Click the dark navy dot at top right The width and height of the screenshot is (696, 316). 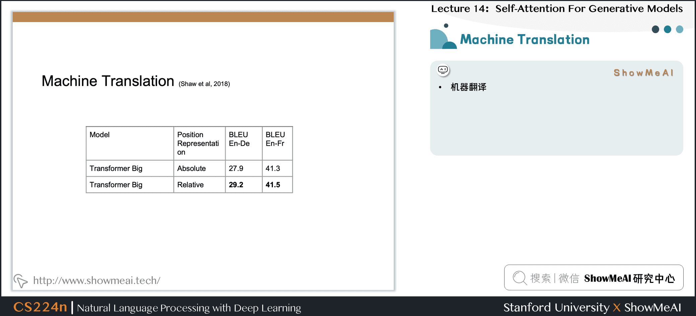coord(655,29)
